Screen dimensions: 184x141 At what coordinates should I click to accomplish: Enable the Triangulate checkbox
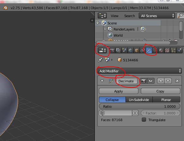(x=144, y=120)
